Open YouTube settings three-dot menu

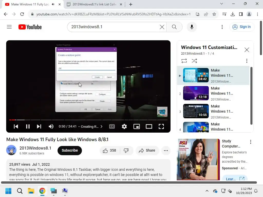[x=222, y=27]
